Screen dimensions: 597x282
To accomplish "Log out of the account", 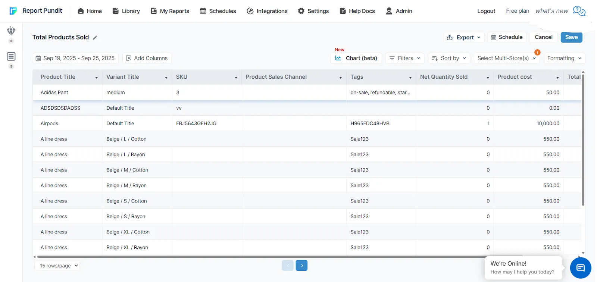I will click(x=486, y=11).
